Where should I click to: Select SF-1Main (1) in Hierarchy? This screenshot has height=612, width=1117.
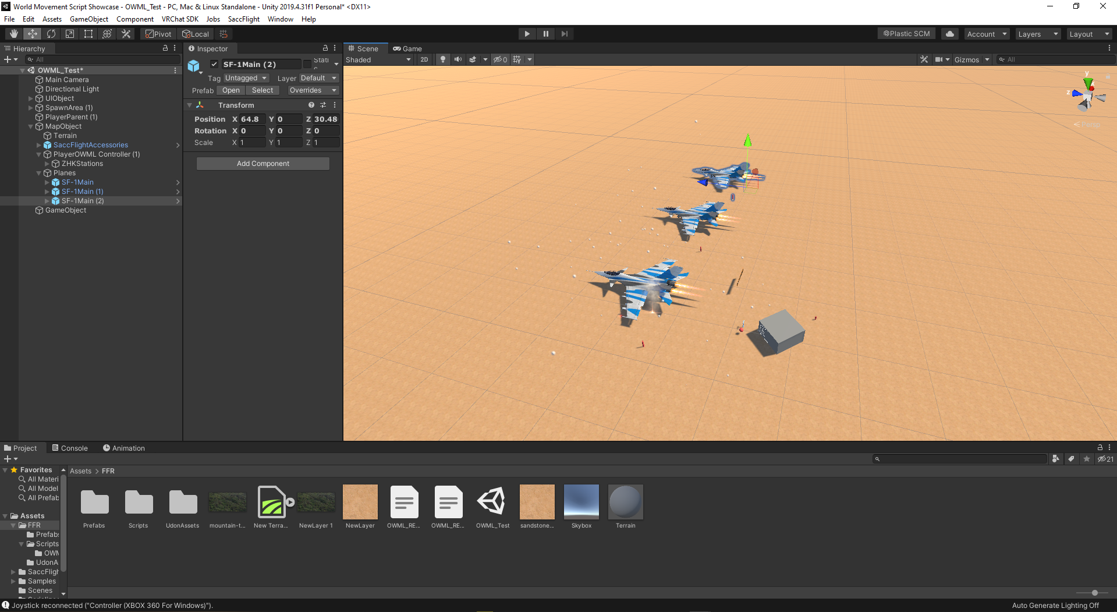pyautogui.click(x=83, y=192)
